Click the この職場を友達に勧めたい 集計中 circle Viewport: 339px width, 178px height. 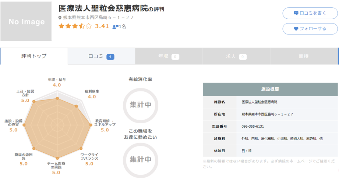(x=141, y=160)
